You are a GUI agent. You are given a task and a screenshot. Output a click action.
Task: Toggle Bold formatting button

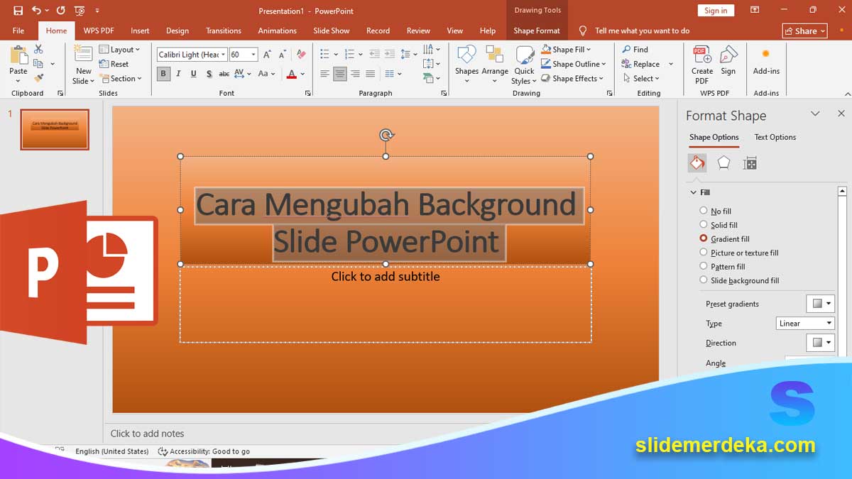coord(163,74)
